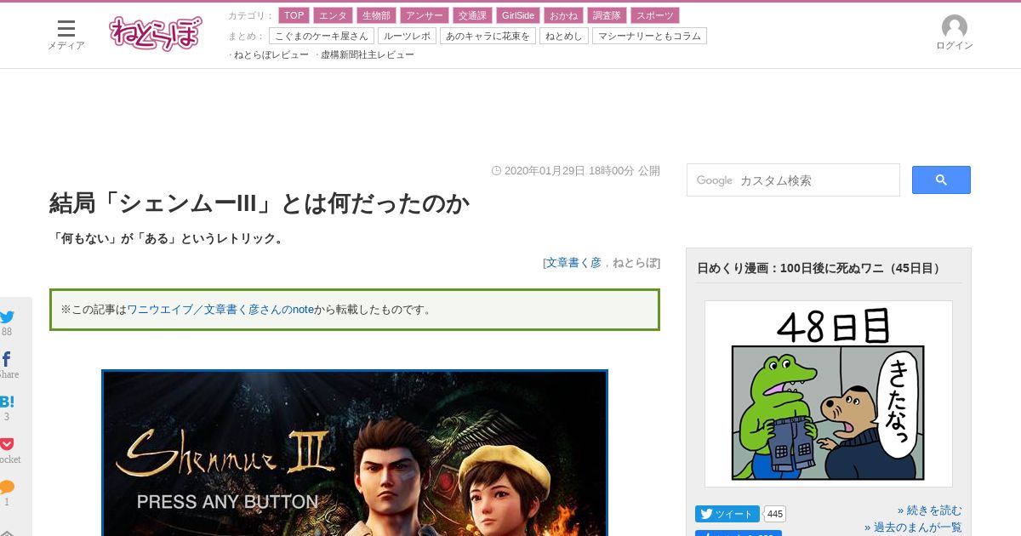The width and height of the screenshot is (1021, 536).
Task: Click the 日めくり漫画 sidebar heading
Action: 820,268
